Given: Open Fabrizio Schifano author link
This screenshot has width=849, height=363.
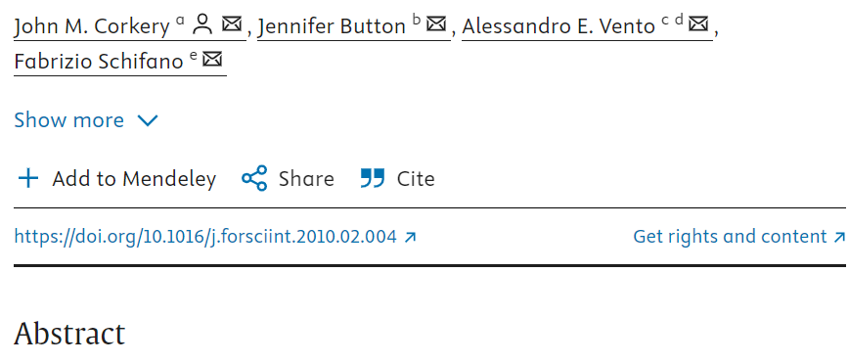Looking at the screenshot, I should tap(99, 62).
